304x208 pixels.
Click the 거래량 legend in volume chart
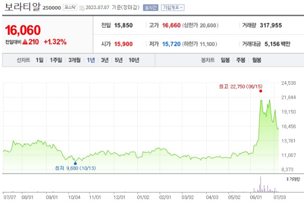tap(293, 179)
